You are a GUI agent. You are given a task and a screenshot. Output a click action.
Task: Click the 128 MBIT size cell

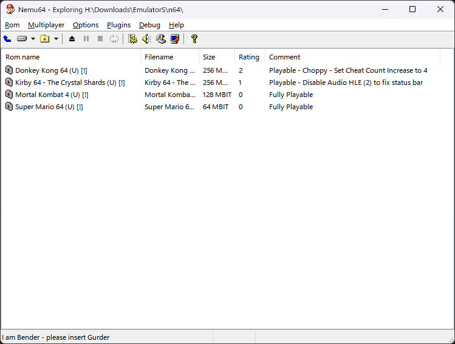tap(217, 95)
